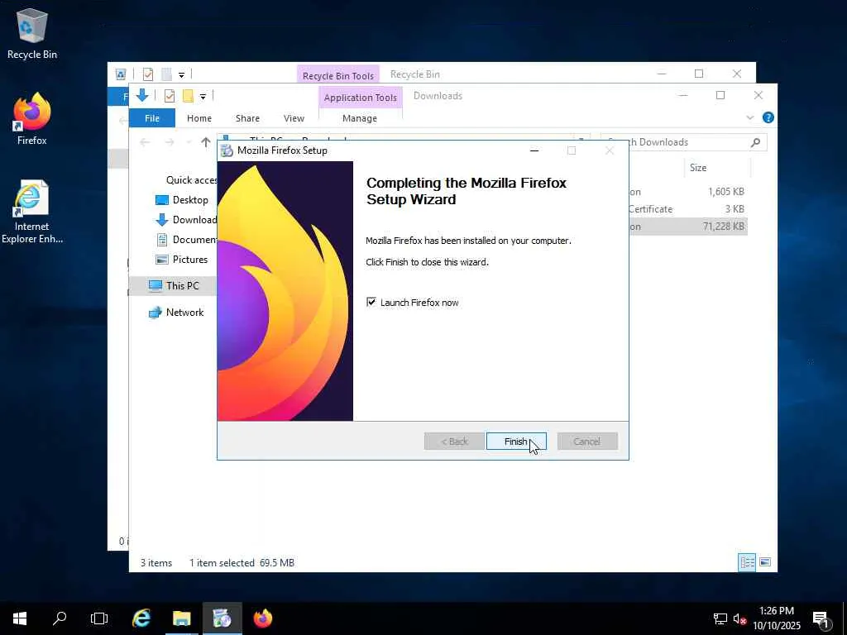
Task: Click the muted volume tray icon
Action: [x=739, y=618]
